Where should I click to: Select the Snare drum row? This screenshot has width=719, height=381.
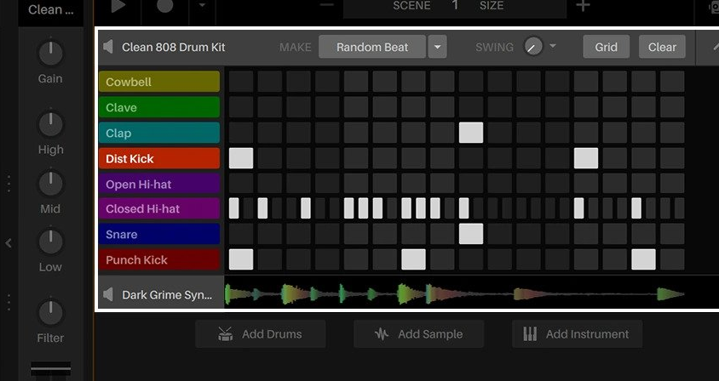[159, 234]
